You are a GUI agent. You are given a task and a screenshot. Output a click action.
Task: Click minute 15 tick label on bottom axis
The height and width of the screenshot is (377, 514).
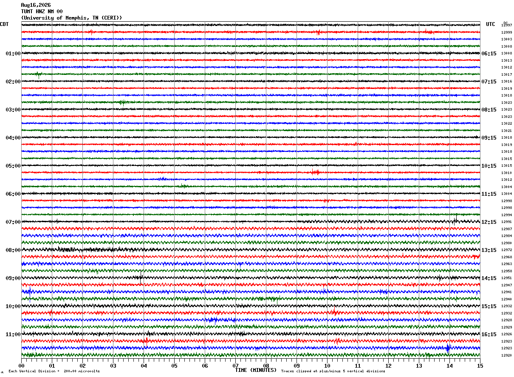(x=480, y=366)
